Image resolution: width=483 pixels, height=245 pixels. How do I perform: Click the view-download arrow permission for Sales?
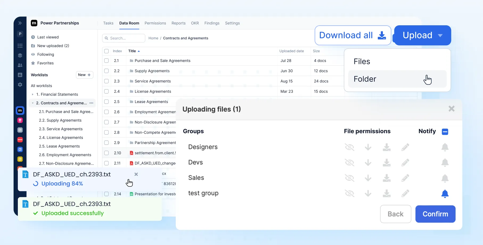pyautogui.click(x=368, y=178)
